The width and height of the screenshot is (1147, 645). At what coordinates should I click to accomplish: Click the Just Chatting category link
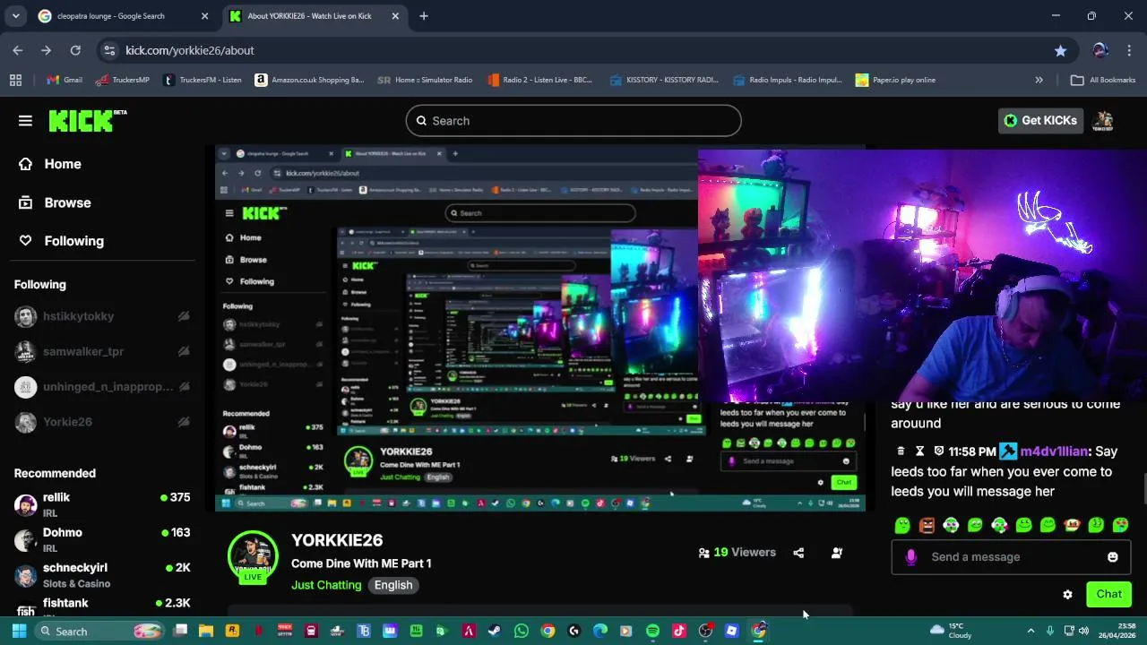326,585
